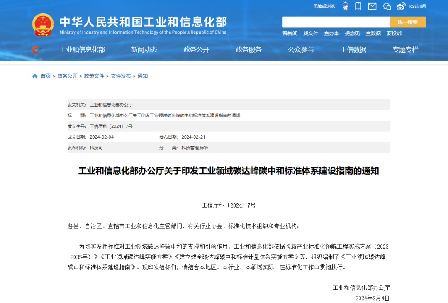Click the 查数据 quick link
The height and width of the screenshot is (303, 448).
pos(373,34)
